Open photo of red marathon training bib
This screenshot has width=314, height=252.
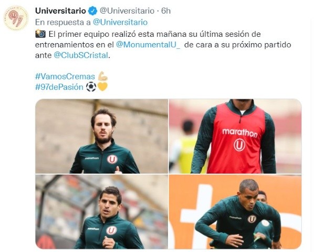point(235,136)
